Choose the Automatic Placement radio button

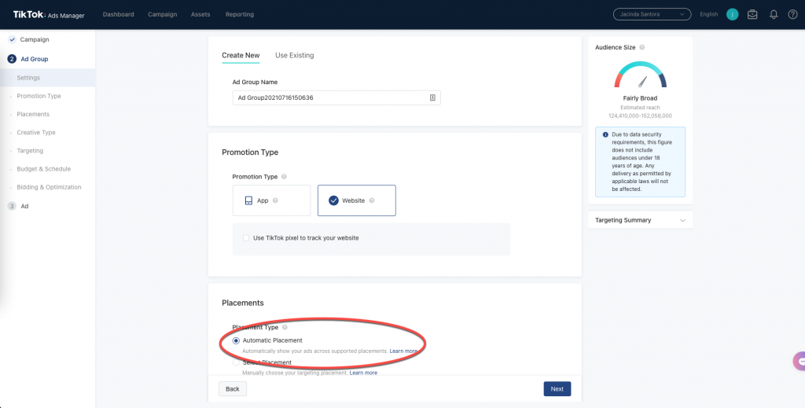coord(236,340)
